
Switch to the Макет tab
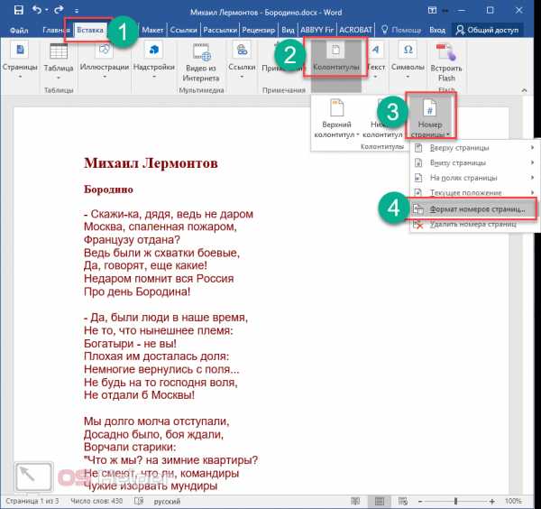tap(152, 30)
